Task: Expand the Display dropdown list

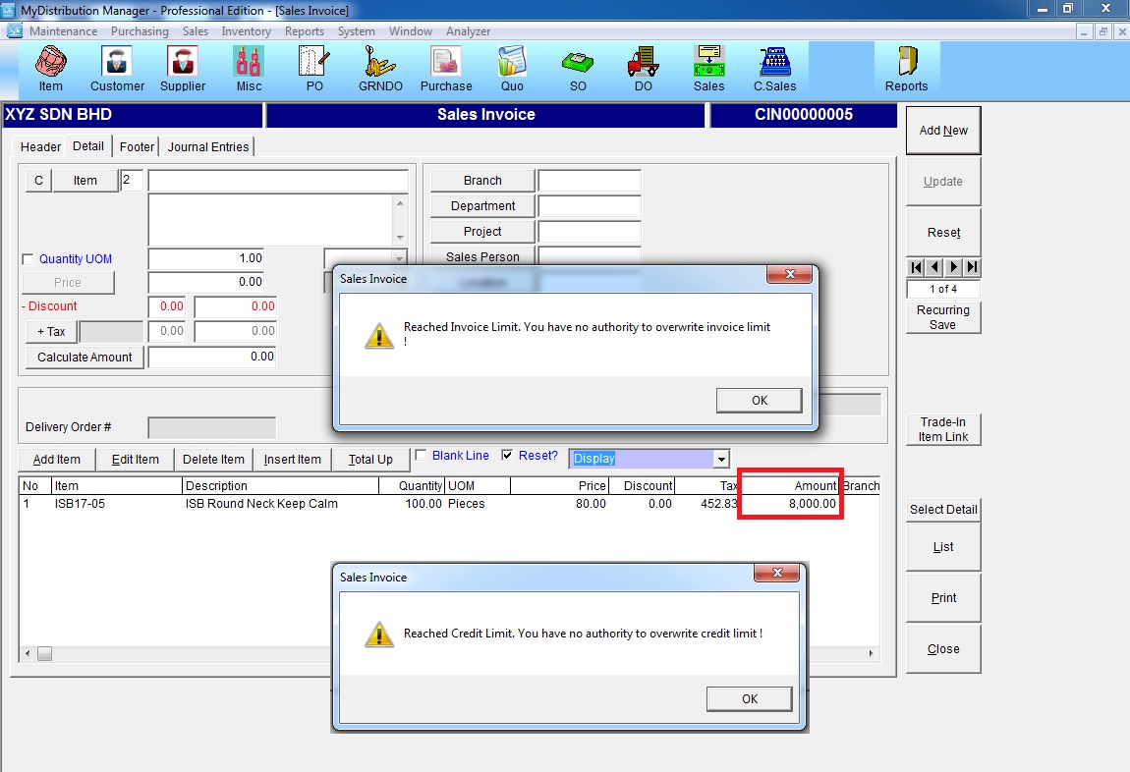Action: (722, 459)
